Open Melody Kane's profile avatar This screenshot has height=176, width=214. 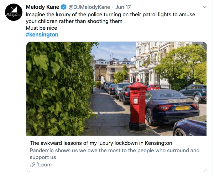tap(13, 13)
